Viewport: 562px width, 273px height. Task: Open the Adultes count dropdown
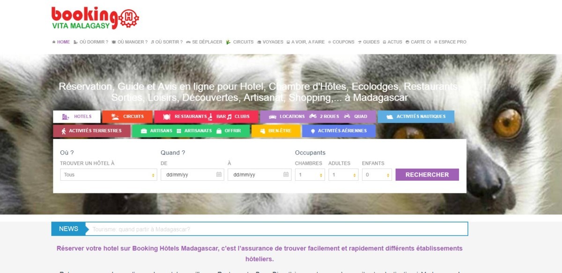pos(343,175)
